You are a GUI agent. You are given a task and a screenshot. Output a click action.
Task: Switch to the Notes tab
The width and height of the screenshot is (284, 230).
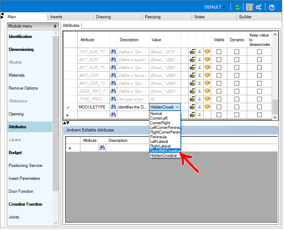pyautogui.click(x=215, y=17)
